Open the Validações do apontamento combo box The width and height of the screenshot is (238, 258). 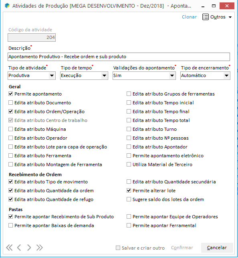[144, 75]
